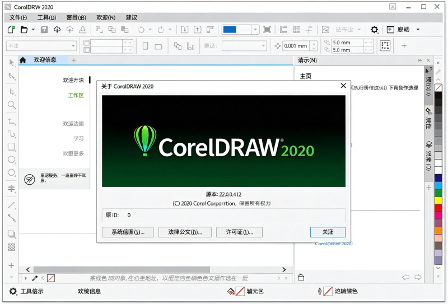The height and width of the screenshot is (304, 448).
Task: Click the New document icon
Action: 11,30
